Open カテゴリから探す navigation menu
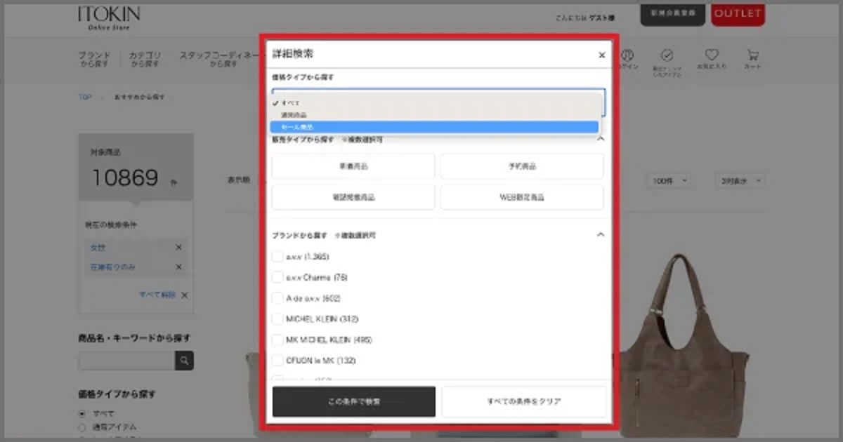 145,60
